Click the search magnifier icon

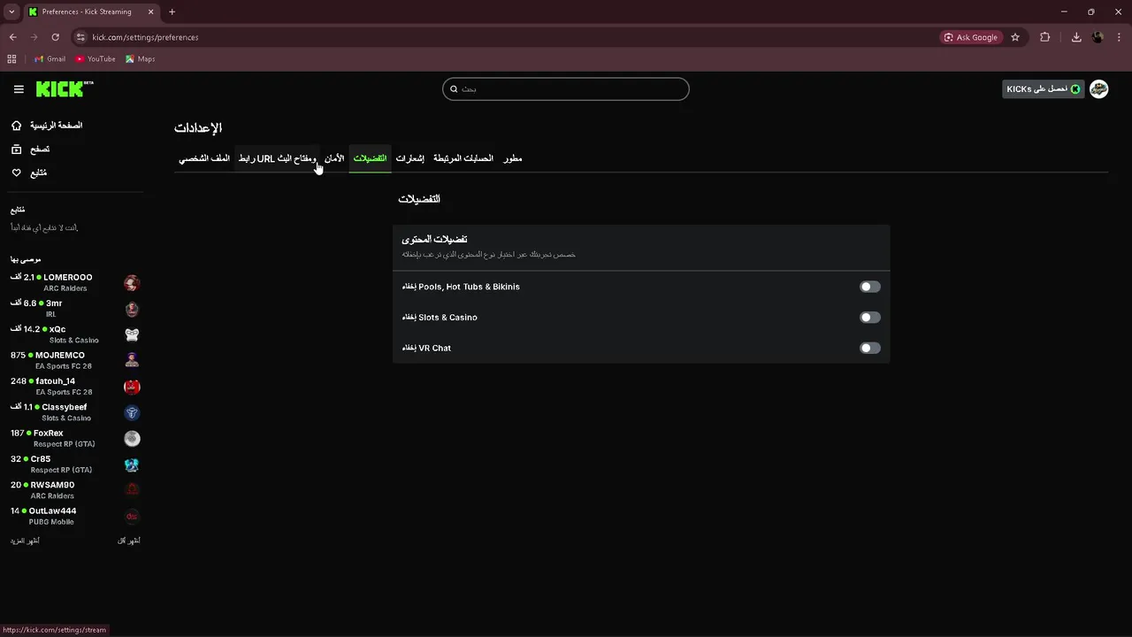pyautogui.click(x=454, y=89)
